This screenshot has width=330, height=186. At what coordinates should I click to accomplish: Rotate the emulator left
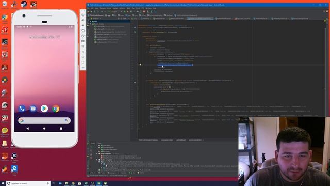click(x=83, y=30)
